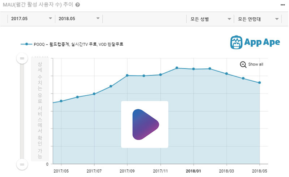289x177 pixels.
Task: Click the POOQ legend label text
Action: (78, 44)
